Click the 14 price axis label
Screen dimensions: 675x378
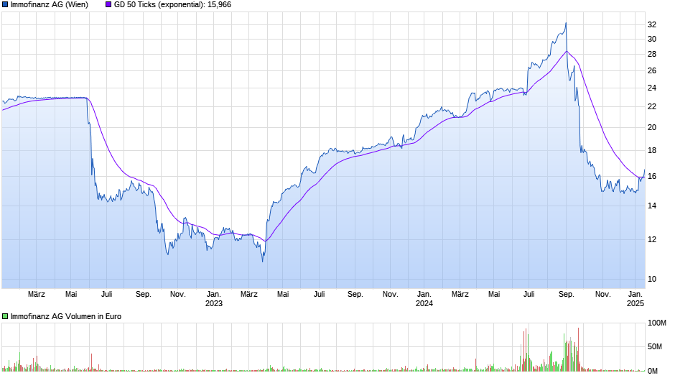(652, 206)
